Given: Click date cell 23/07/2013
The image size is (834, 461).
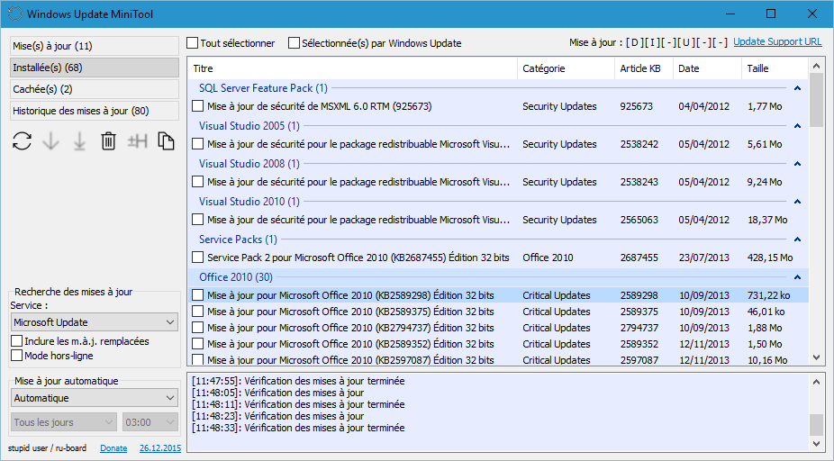Looking at the screenshot, I should 703,258.
